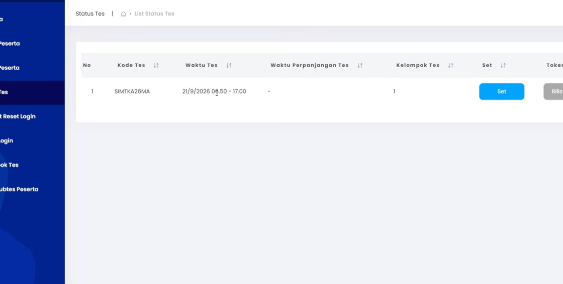Screen dimensions: 563x284
Task: Select the SIMTKA26MA test code cell
Action: (132, 91)
